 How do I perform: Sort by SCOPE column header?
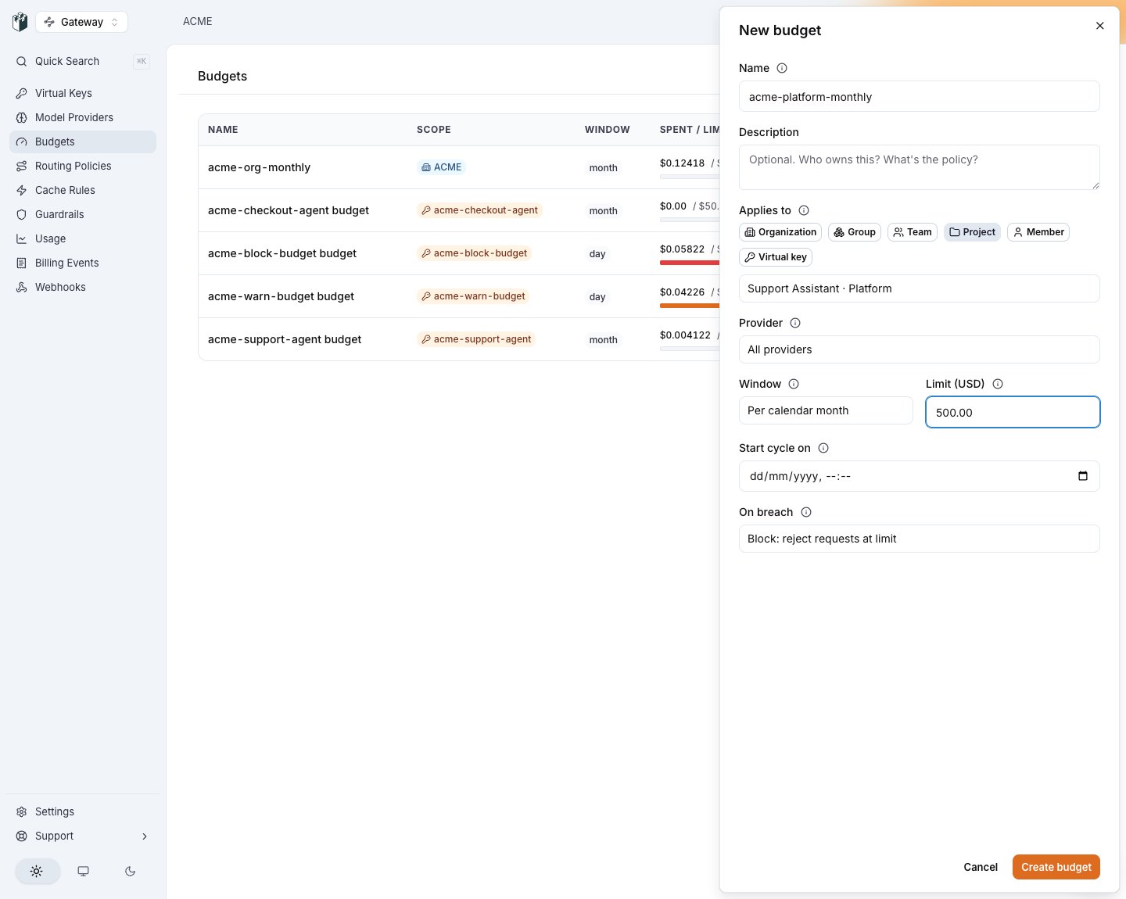point(434,130)
